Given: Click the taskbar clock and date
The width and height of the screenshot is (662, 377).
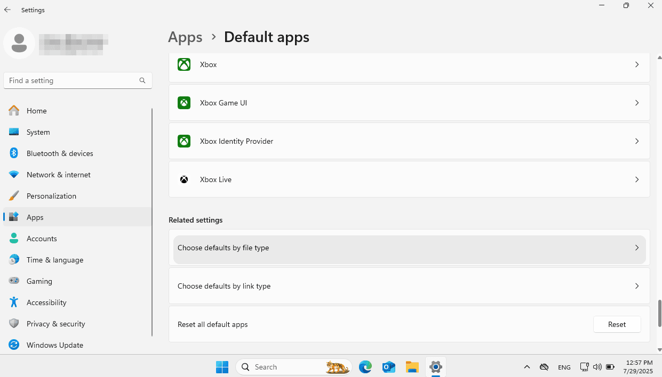Looking at the screenshot, I should [637, 367].
